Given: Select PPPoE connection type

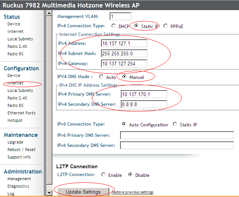Looking at the screenshot, I should [x=166, y=26].
